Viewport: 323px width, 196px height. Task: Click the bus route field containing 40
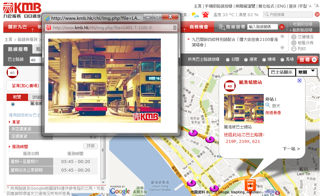(36, 60)
